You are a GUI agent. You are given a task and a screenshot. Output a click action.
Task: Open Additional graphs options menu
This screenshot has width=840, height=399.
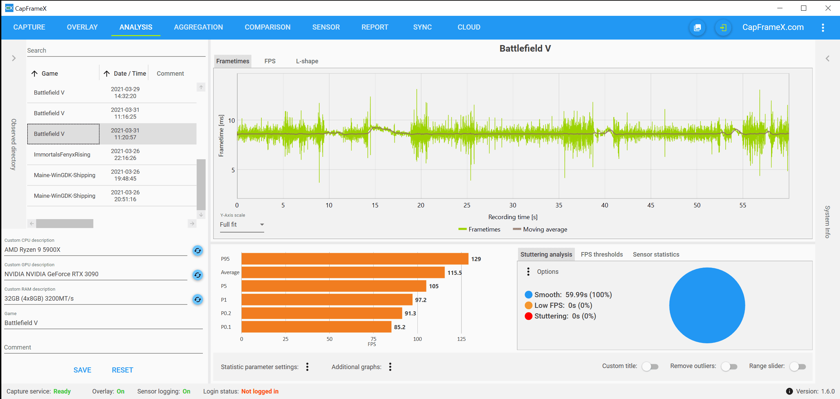point(390,367)
